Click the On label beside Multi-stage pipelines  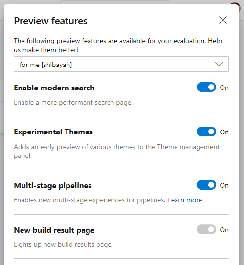point(224,186)
